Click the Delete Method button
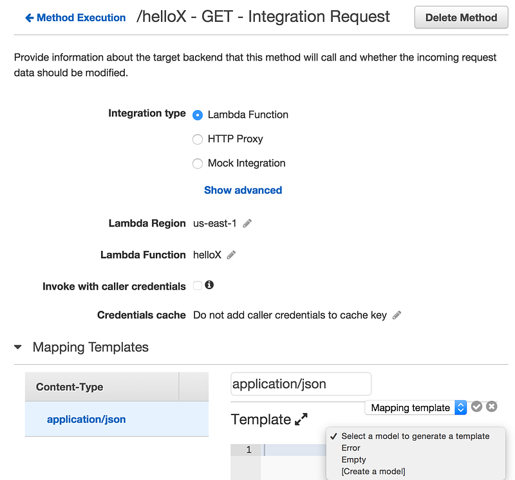 tap(461, 17)
